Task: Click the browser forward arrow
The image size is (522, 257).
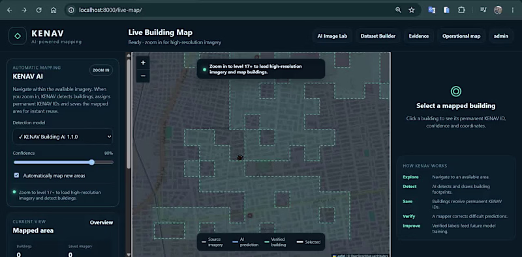Action: pyautogui.click(x=24, y=10)
